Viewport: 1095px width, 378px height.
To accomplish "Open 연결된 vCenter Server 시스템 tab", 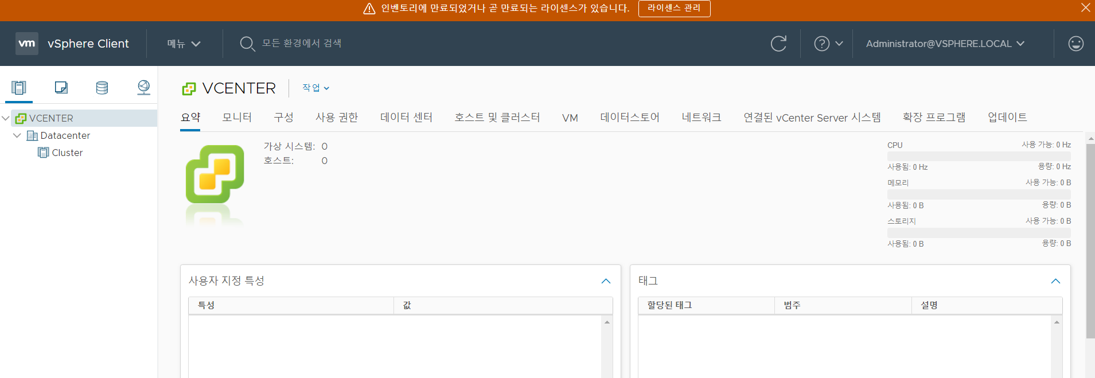I will 812,118.
